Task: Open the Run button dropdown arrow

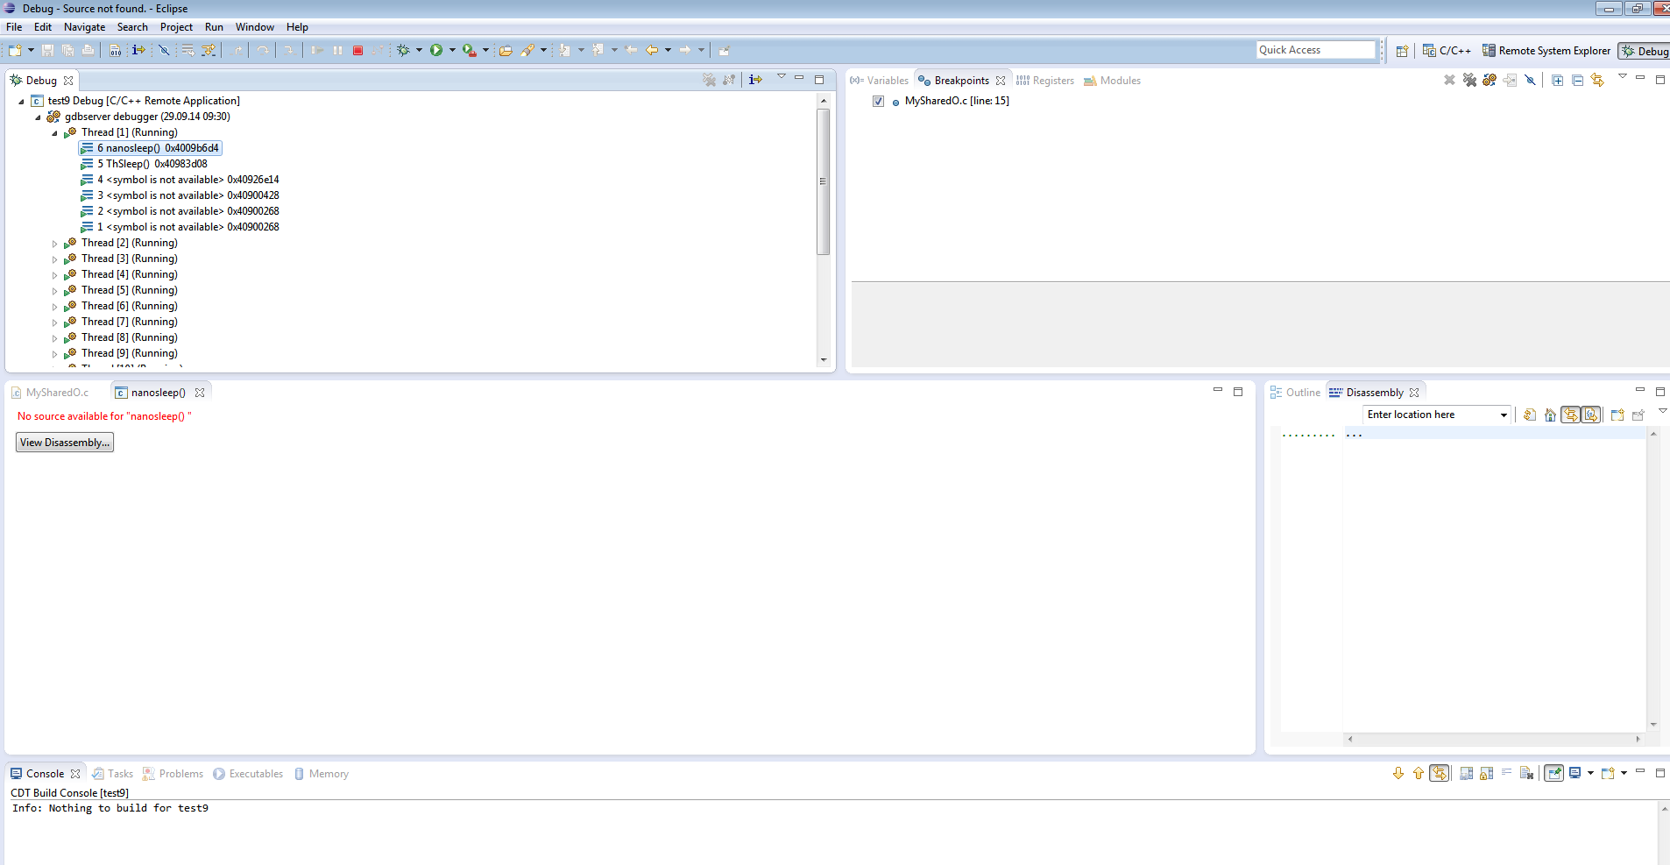Action: pyautogui.click(x=452, y=51)
